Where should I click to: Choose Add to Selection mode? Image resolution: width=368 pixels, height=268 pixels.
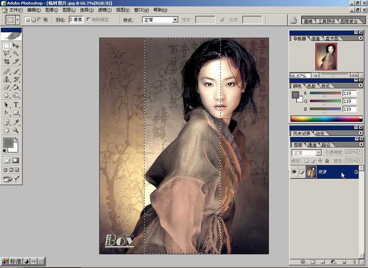[34, 20]
